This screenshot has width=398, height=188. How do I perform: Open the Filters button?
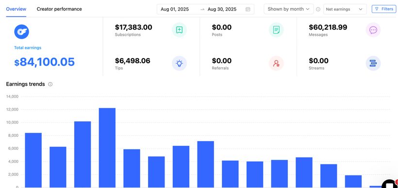click(384, 9)
